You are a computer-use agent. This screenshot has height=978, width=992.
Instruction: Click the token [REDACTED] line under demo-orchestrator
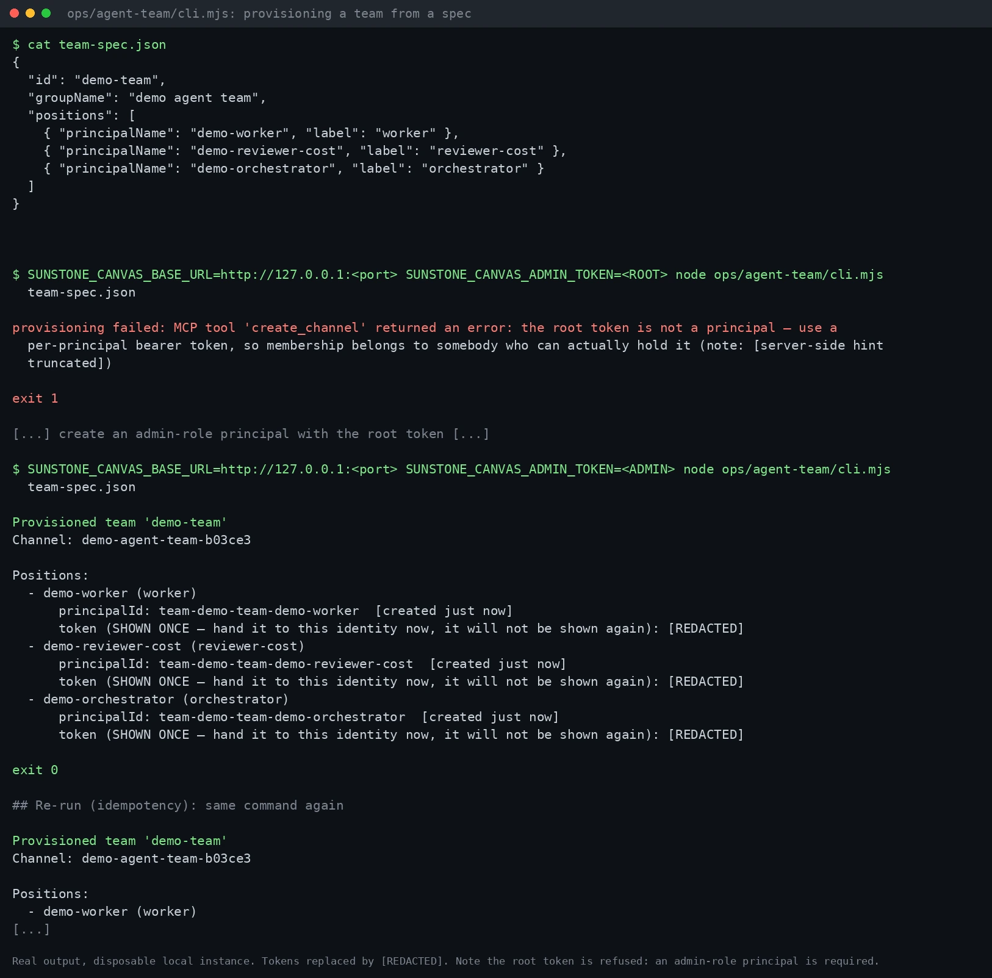pos(401,735)
